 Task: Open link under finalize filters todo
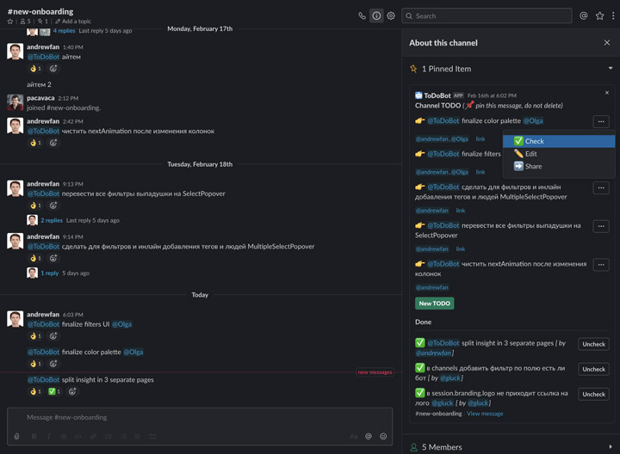click(480, 172)
